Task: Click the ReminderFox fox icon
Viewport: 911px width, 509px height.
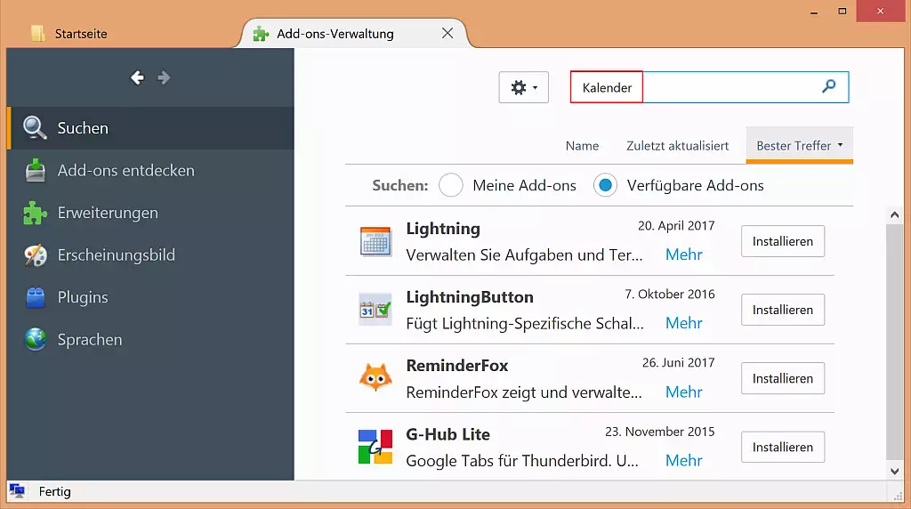Action: click(375, 378)
